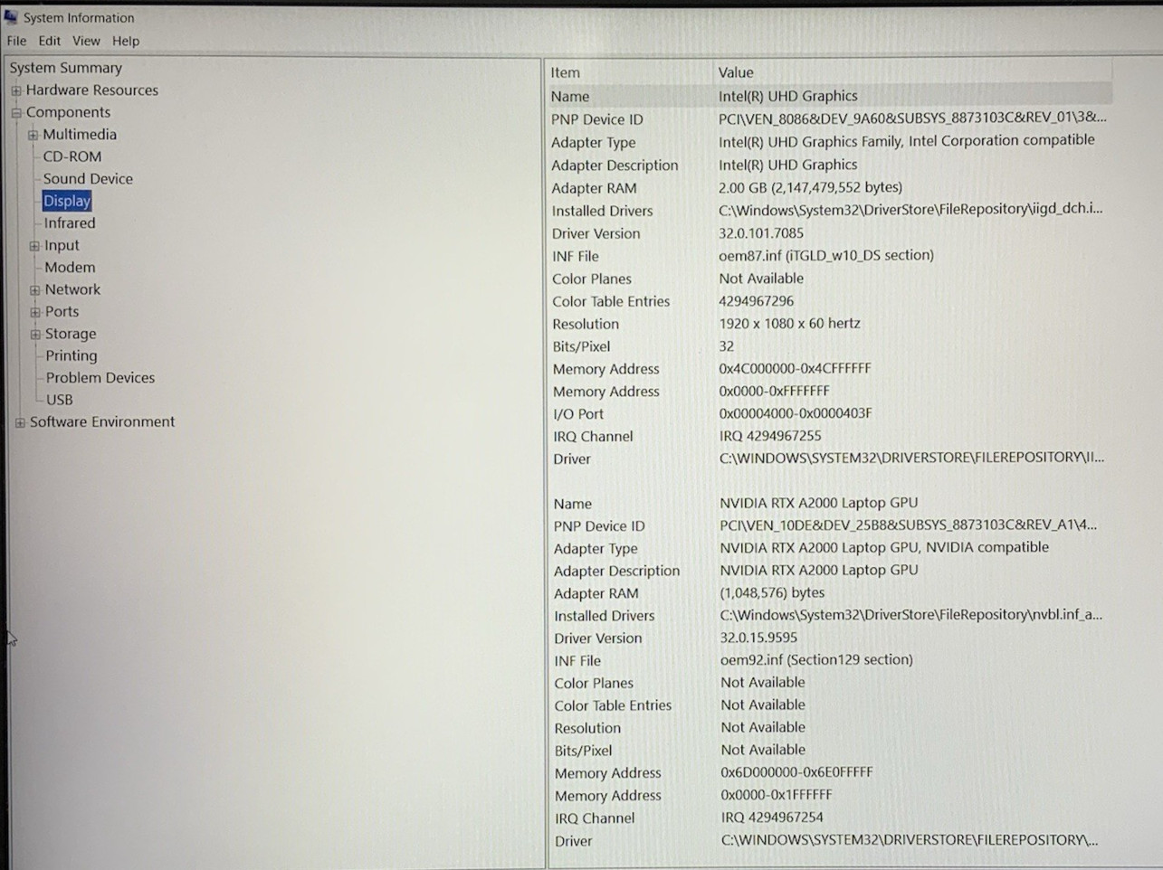Select the Infrared tree item

pos(70,223)
